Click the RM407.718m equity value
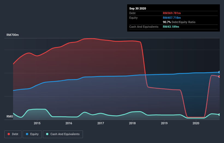This screenshot has width=224, height=143. click(172, 18)
